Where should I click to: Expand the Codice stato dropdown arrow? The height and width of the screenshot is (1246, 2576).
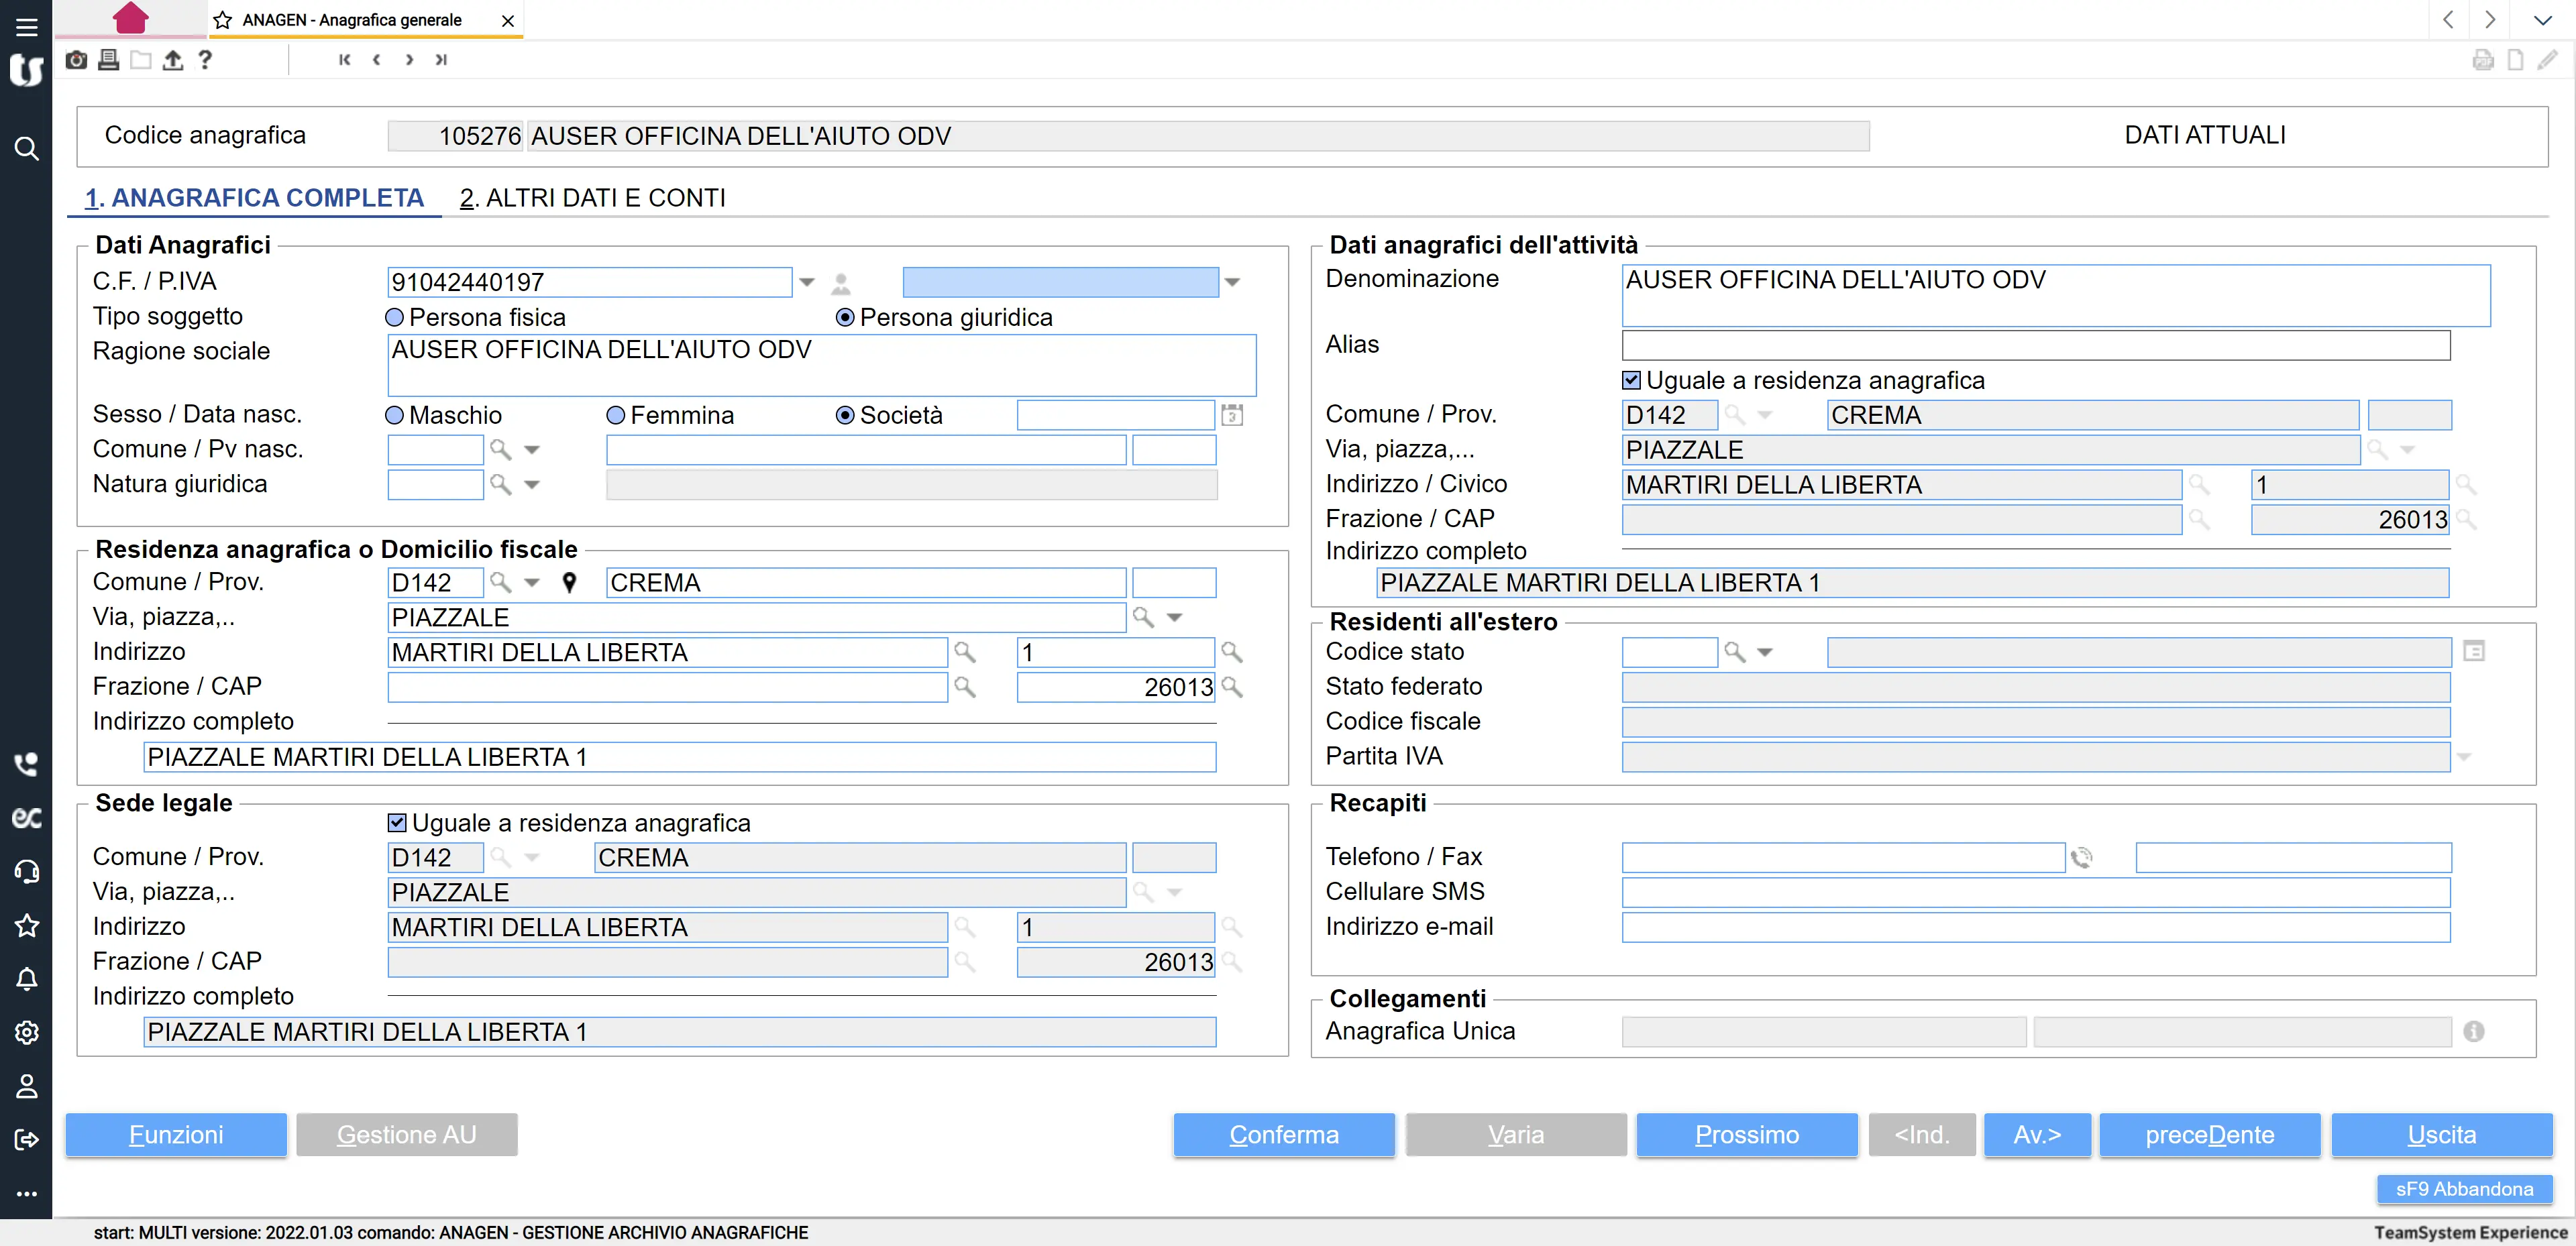click(x=1765, y=652)
